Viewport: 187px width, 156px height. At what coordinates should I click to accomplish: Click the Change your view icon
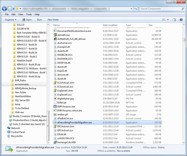point(164,20)
